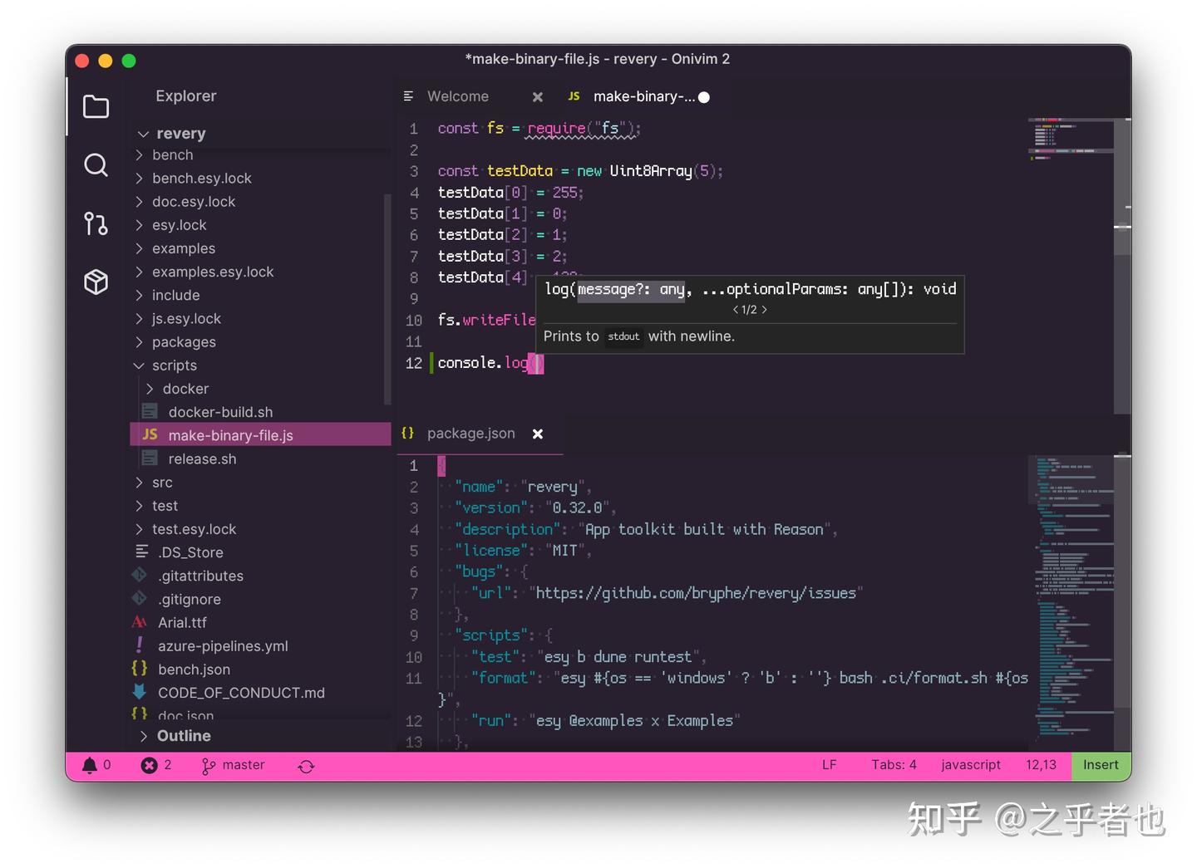Open the errors count icon in status bar

[149, 765]
